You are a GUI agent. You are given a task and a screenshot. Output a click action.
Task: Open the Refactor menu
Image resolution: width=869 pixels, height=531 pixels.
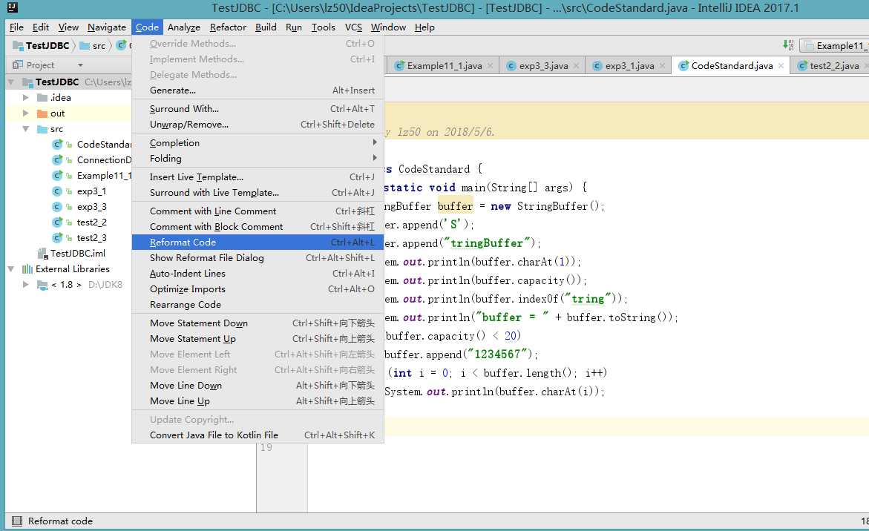tap(228, 27)
